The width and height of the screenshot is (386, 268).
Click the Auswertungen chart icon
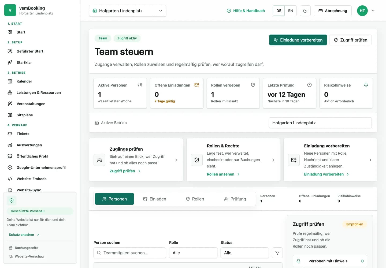coord(10,145)
